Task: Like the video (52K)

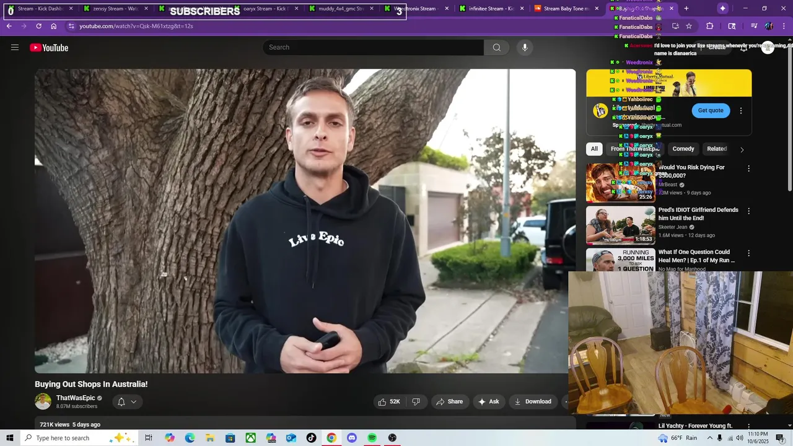Action: tap(389, 401)
